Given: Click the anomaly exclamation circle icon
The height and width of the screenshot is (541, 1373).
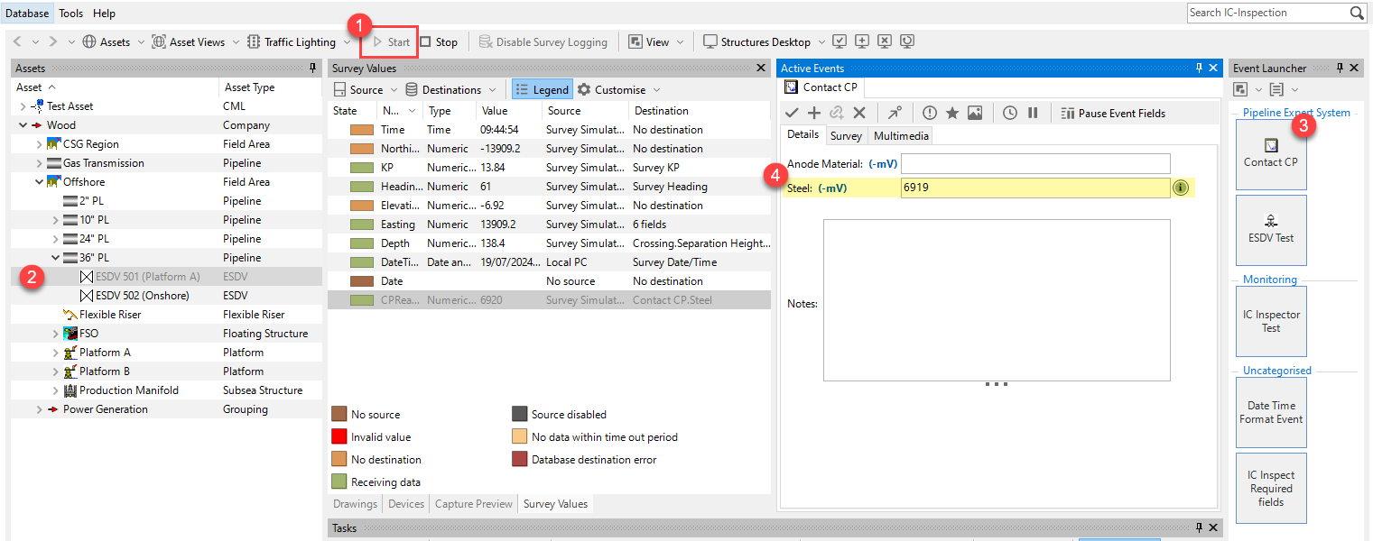Looking at the screenshot, I should [930, 113].
